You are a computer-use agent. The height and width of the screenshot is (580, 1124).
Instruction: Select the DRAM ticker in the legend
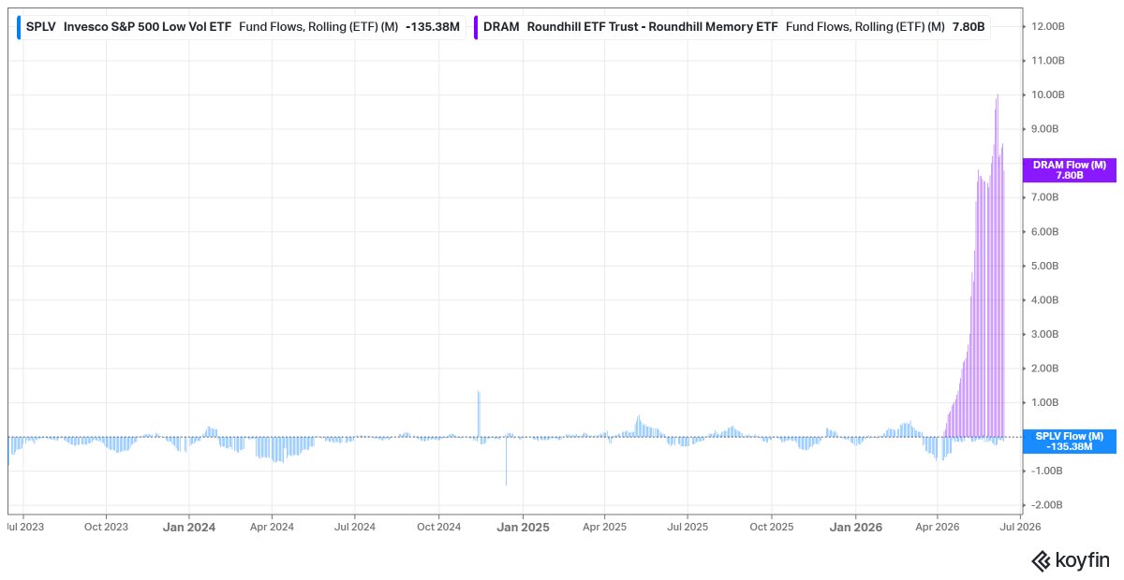point(501,27)
